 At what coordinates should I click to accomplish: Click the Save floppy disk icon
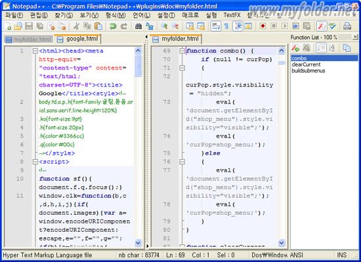click(29, 26)
